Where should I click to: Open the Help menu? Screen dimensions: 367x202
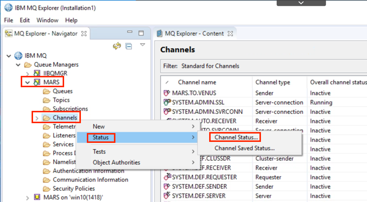(71, 20)
